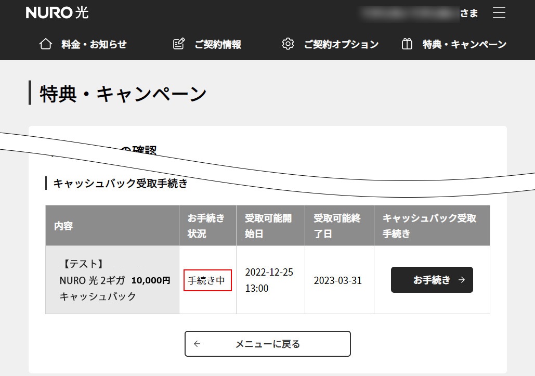535x376 pixels.
Task: Click the お手続き button
Action: (432, 279)
